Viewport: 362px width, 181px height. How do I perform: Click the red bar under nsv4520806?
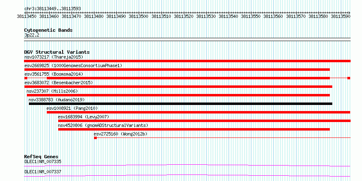[194, 129]
